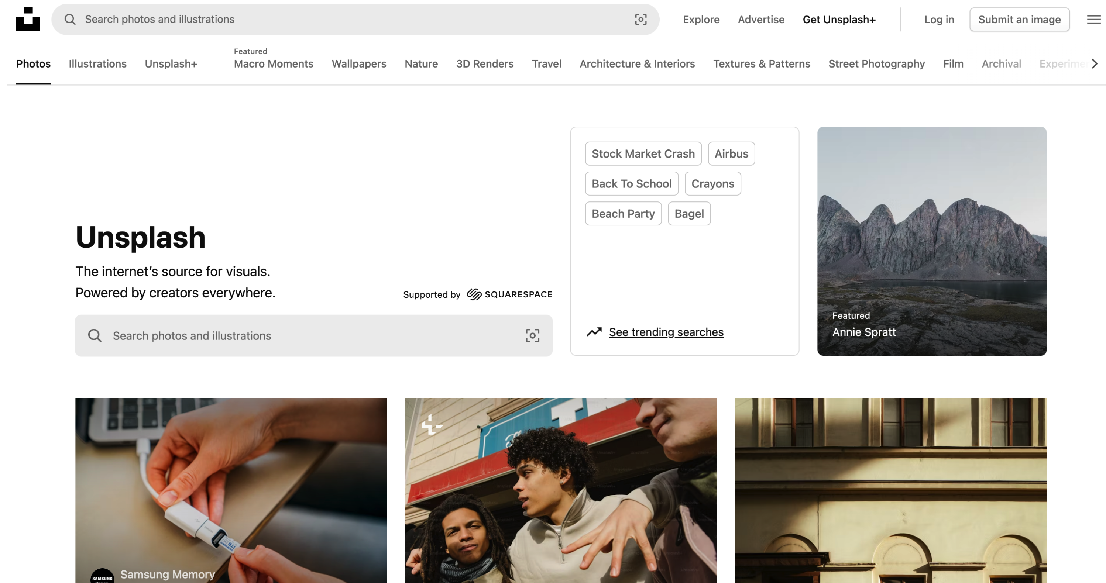Click the trending arrow icon

(x=594, y=332)
